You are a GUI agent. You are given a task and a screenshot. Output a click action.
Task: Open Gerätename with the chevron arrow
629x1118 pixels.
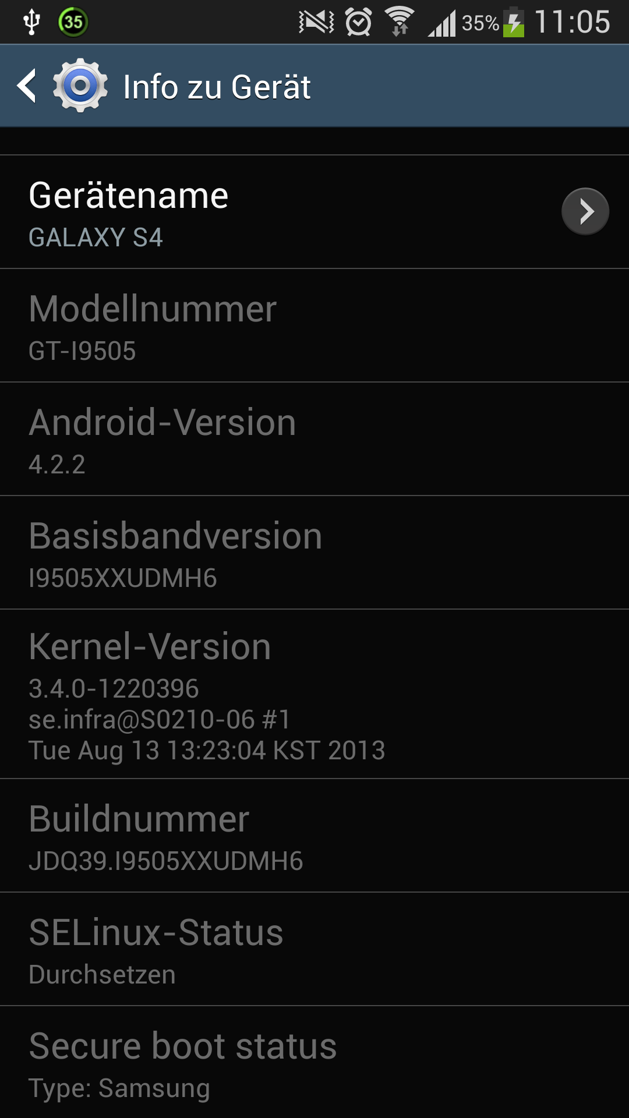[x=585, y=211]
